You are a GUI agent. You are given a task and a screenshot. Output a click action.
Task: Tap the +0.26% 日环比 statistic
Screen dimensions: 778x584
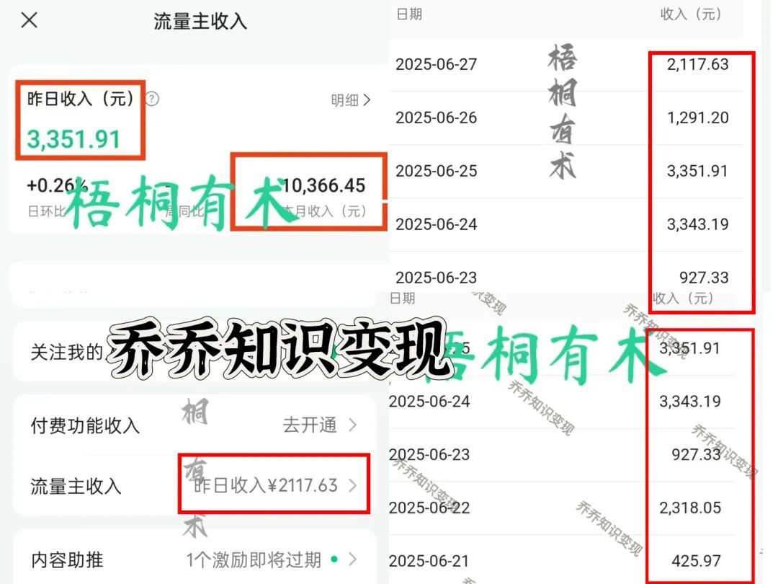click(x=58, y=186)
